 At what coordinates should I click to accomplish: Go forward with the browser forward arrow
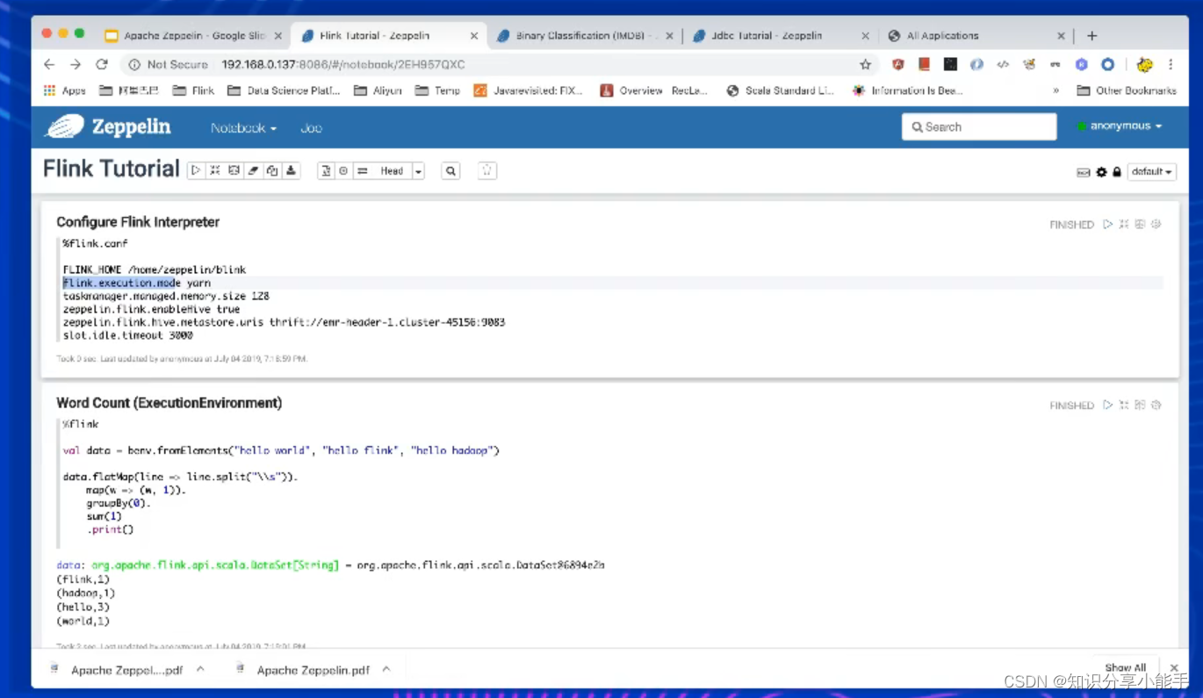[x=76, y=64]
